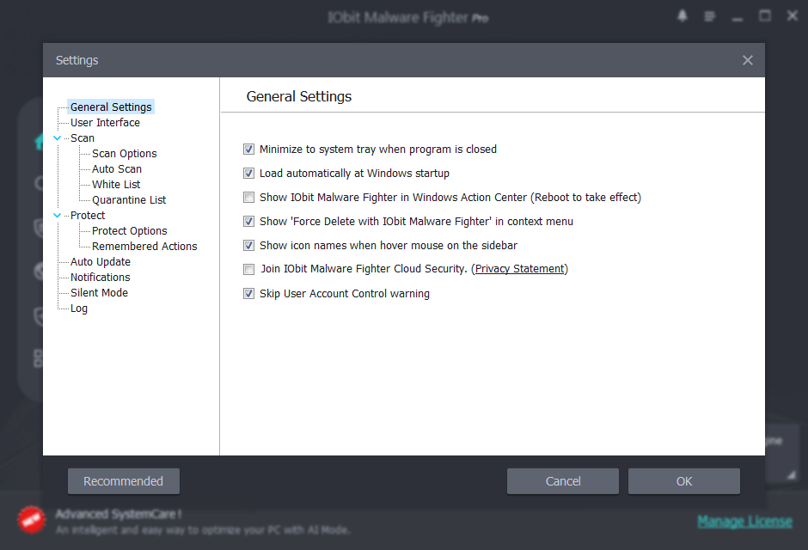Collapse the Protect tree node
808x550 pixels.
coord(58,215)
